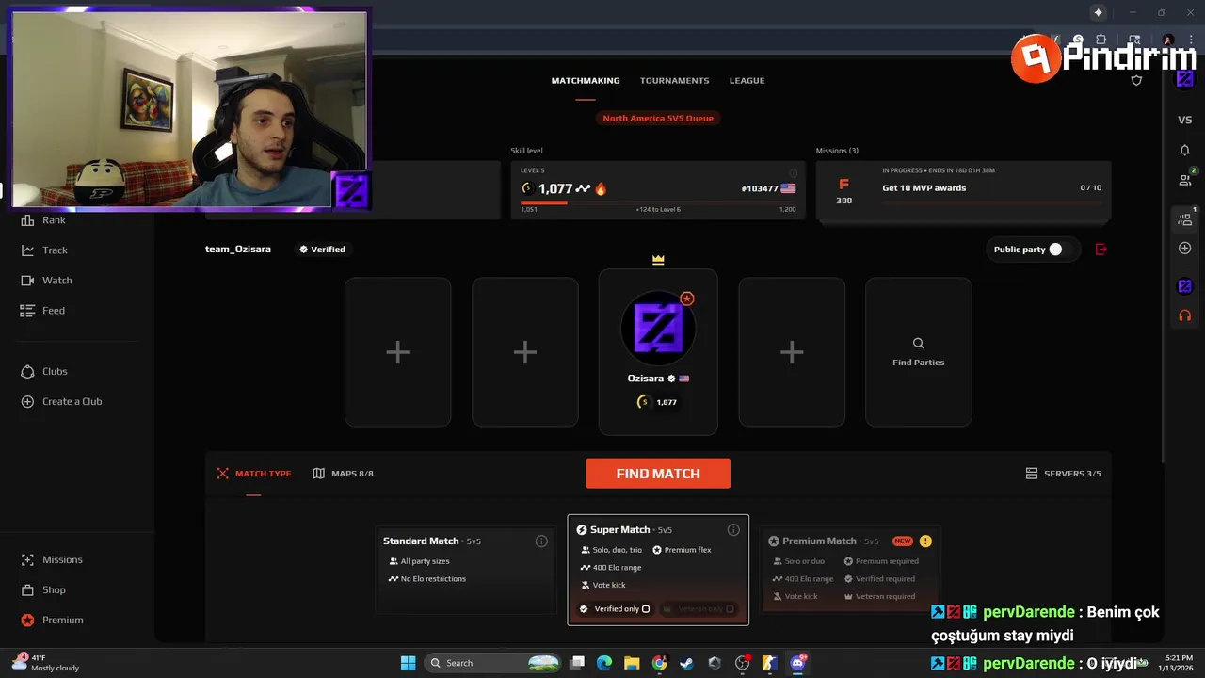Add player in empty slot right of Ozisara
Viewport: 1205px width, 678px height.
[792, 352]
